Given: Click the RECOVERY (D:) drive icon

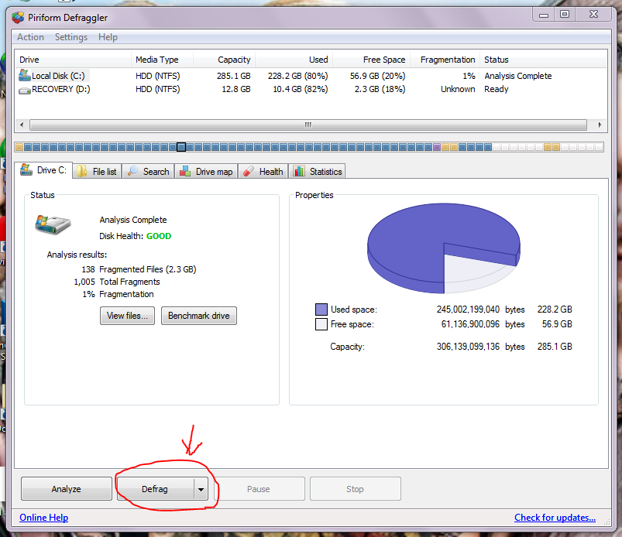Looking at the screenshot, I should [x=25, y=91].
